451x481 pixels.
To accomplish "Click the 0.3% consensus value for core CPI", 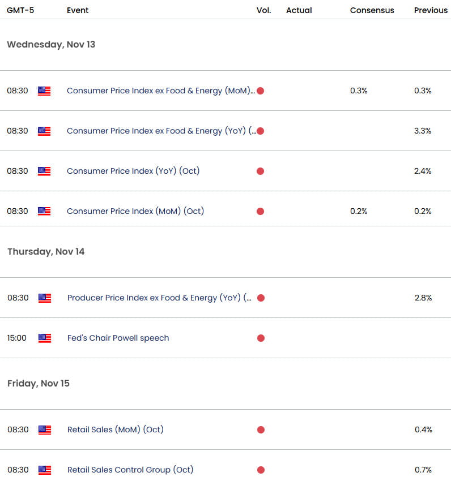I will [x=358, y=91].
